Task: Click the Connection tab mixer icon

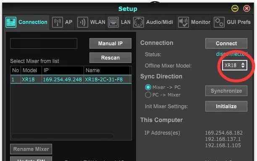Action: [11, 22]
